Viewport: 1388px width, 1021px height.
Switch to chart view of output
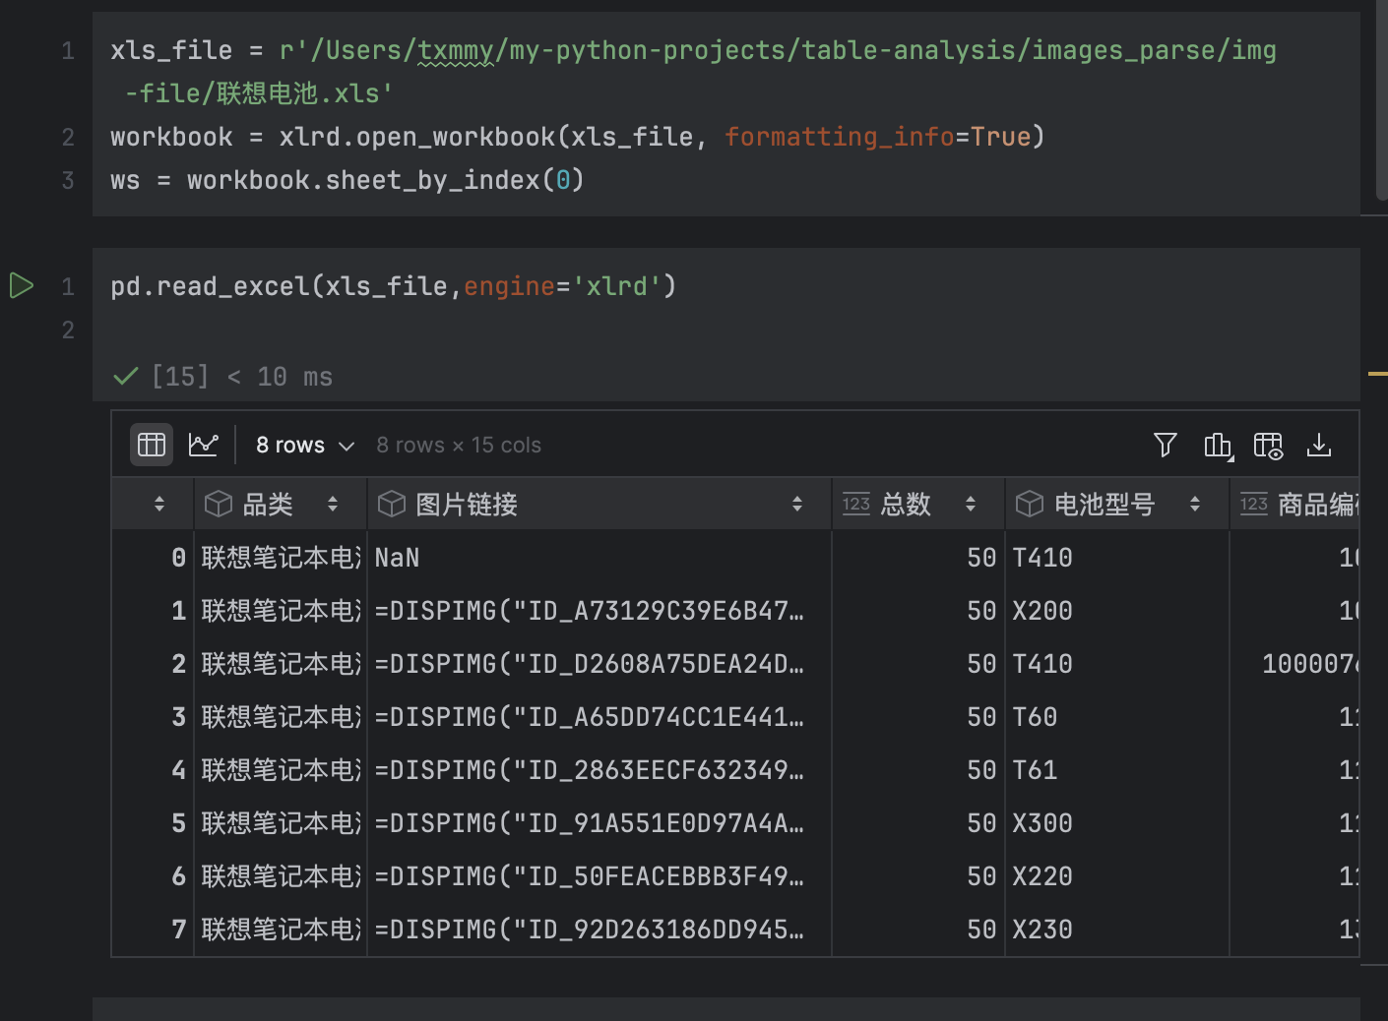(x=203, y=445)
